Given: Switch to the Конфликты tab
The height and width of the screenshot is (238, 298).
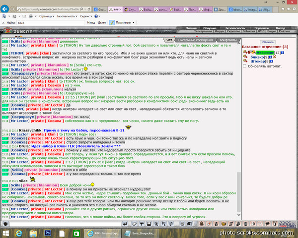Looking at the screenshot, I should [228, 40].
